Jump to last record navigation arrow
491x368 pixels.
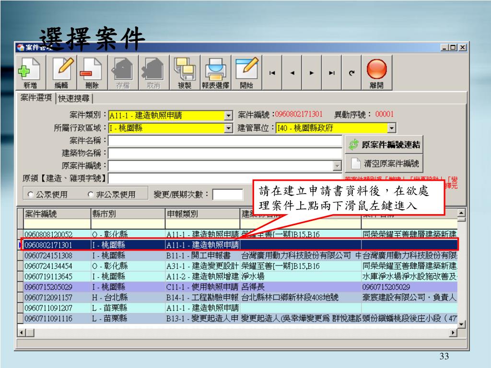click(332, 73)
